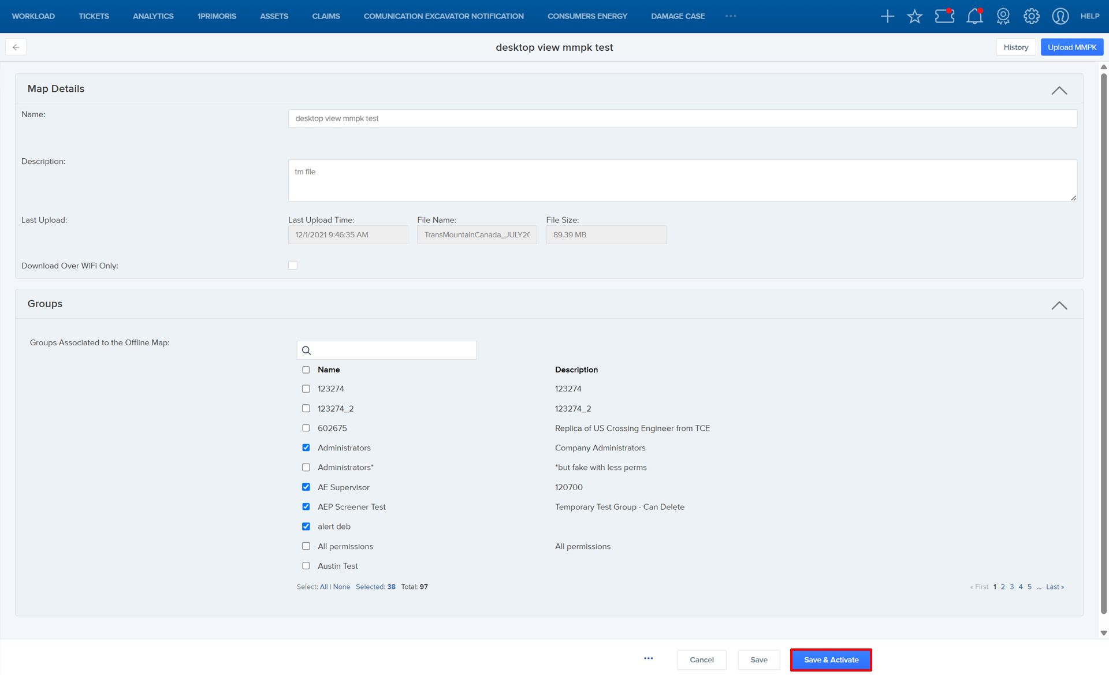Enable Download Over WiFi Only checkbox
Viewport: 1109px width, 675px height.
click(x=293, y=266)
